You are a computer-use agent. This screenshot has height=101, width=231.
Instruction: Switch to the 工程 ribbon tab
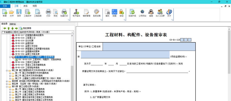click(16, 6)
